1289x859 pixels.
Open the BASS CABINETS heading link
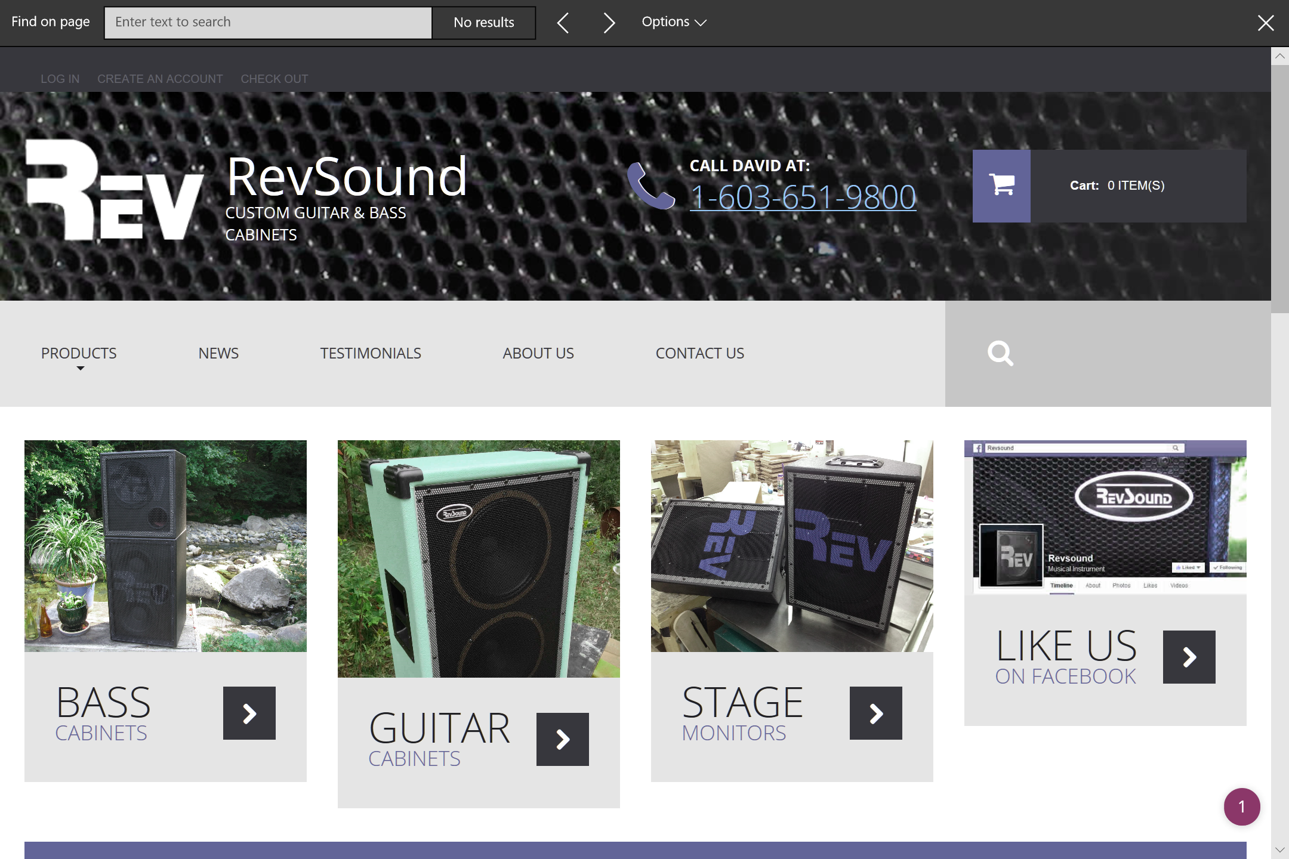tap(103, 713)
